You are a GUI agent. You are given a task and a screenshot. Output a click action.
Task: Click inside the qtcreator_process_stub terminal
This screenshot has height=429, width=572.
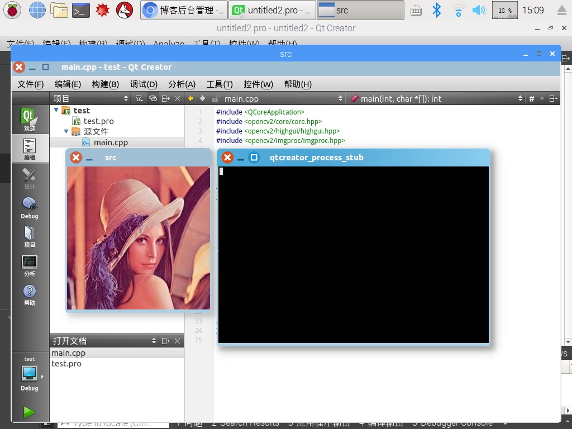click(x=353, y=255)
